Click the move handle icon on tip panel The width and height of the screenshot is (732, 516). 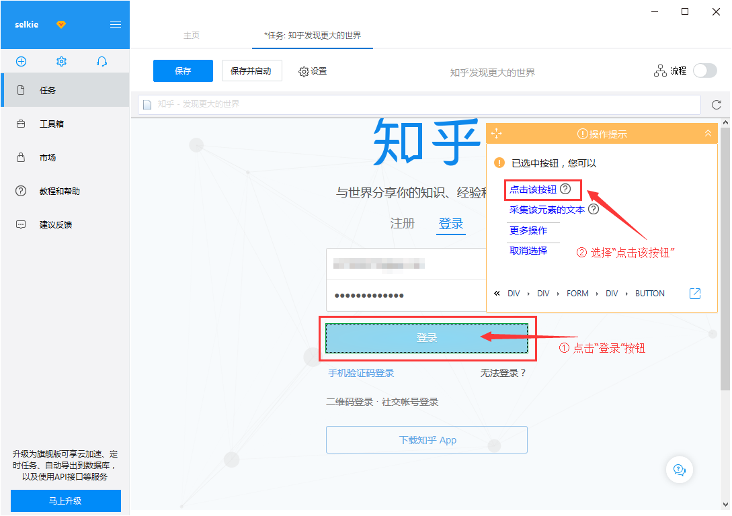pos(496,134)
